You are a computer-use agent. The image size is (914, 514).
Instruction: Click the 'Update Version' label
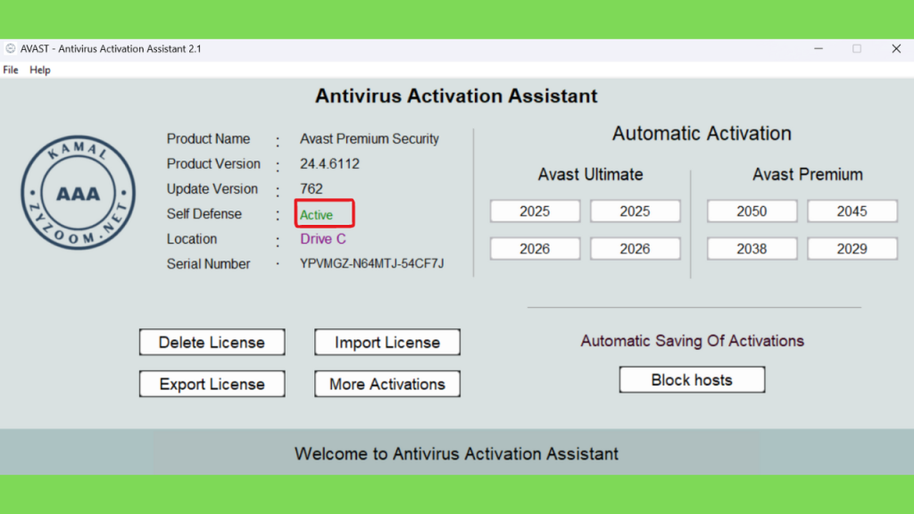click(212, 189)
